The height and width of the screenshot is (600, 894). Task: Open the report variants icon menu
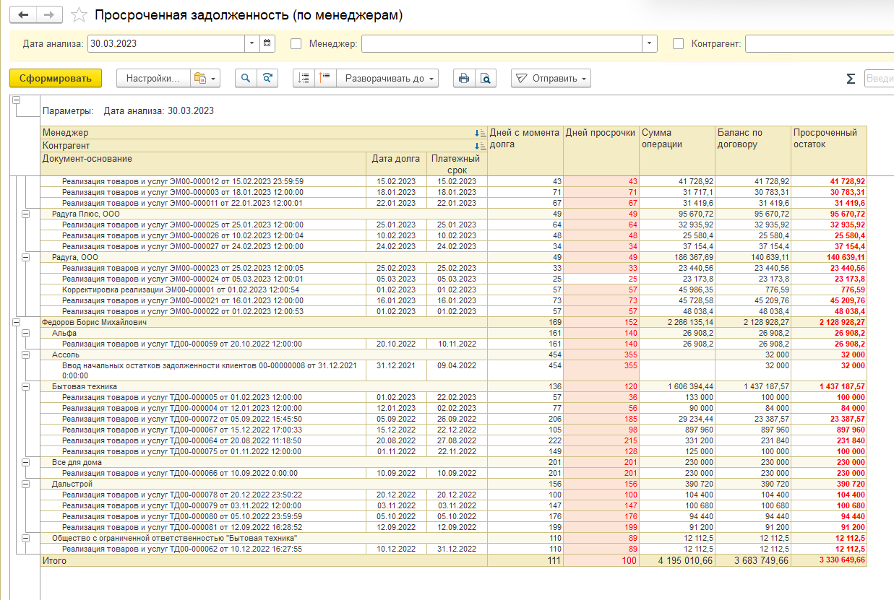click(205, 78)
